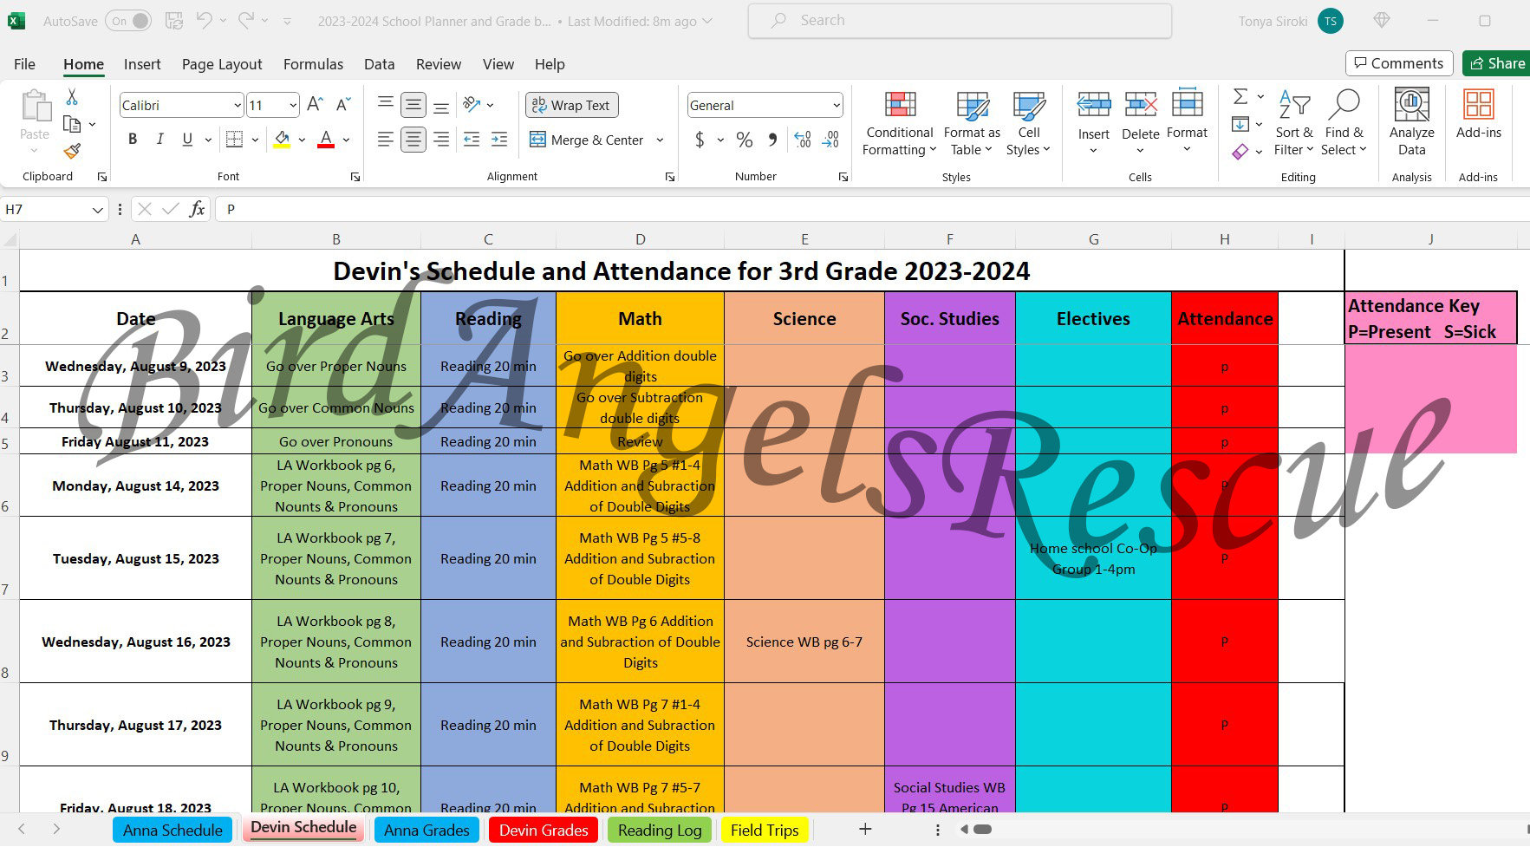Click the Orientation text rotation icon
This screenshot has height=847, width=1530.
coord(472,105)
